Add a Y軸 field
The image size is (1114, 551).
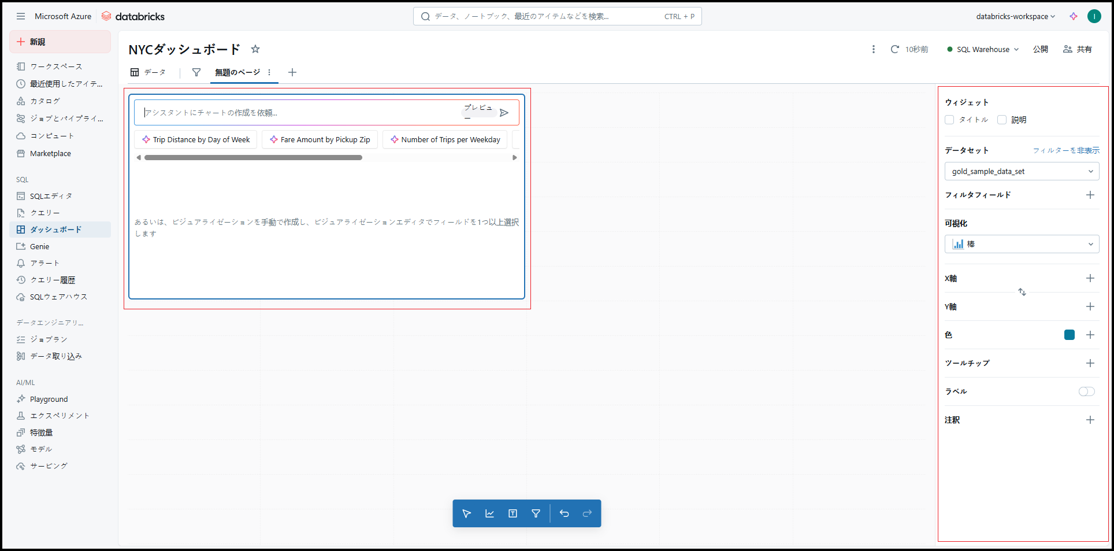pyautogui.click(x=1090, y=306)
